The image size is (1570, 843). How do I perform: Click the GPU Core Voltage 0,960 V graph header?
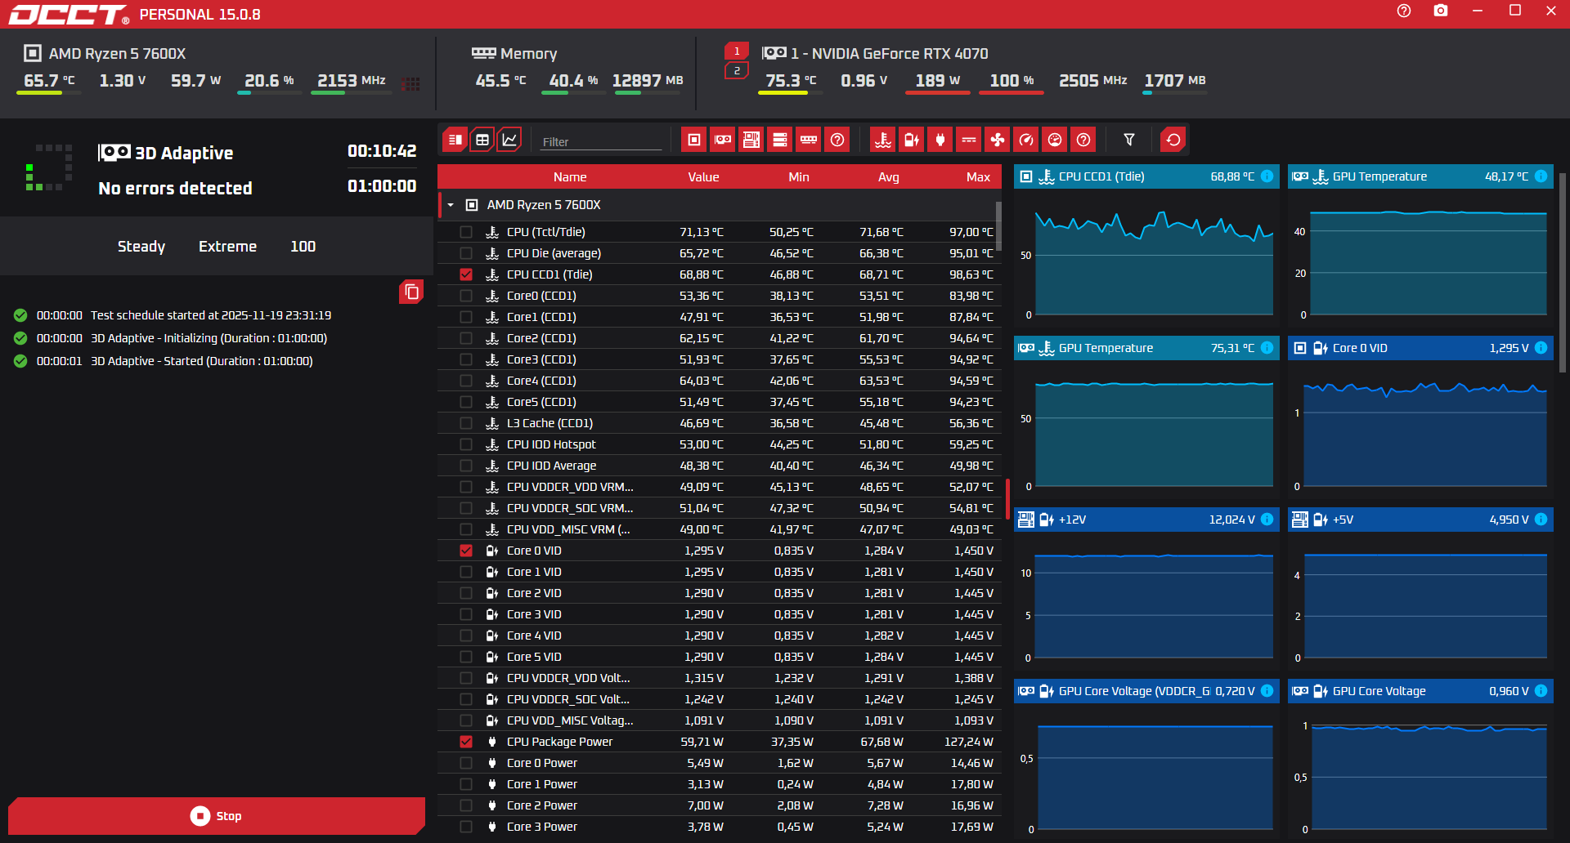click(1420, 691)
